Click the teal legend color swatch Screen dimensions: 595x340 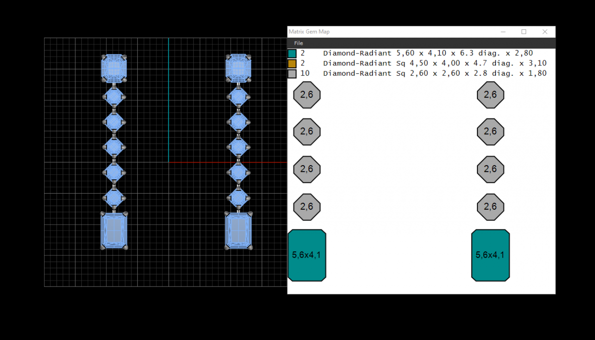click(292, 54)
